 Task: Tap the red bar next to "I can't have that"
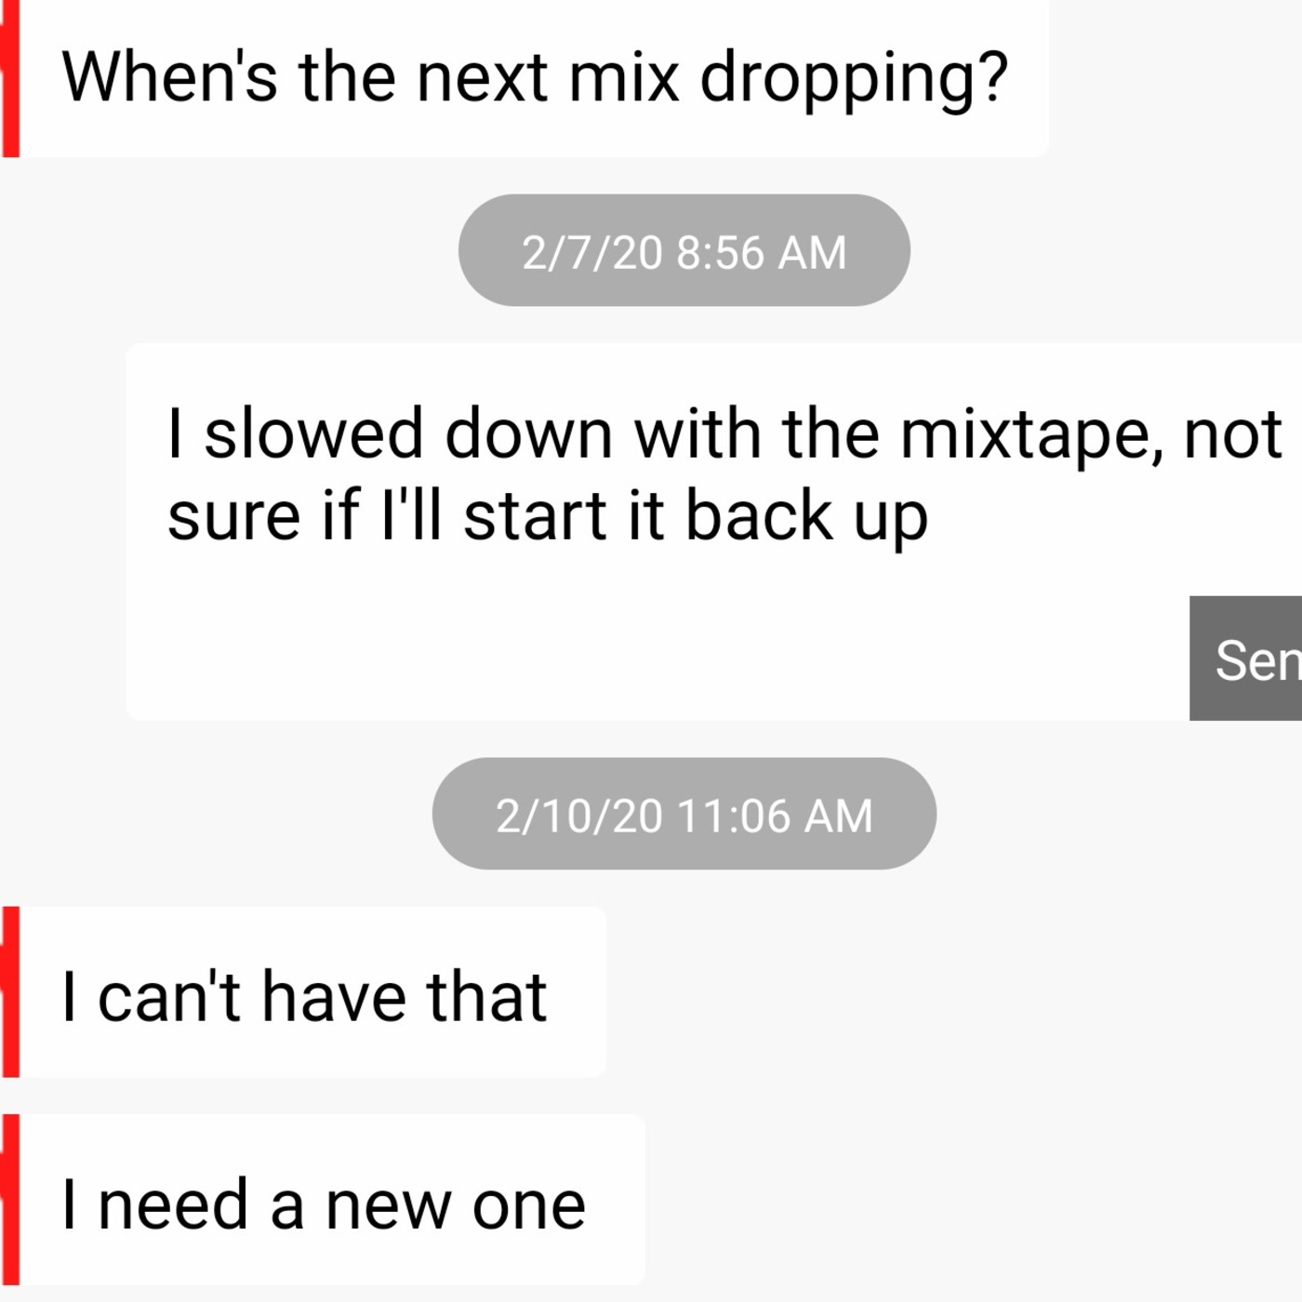point(9,992)
